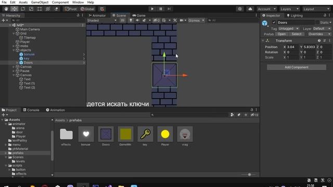Image resolution: width=333 pixels, height=187 pixels.
Task: Select the combined Transform tool
Action: (48, 9)
